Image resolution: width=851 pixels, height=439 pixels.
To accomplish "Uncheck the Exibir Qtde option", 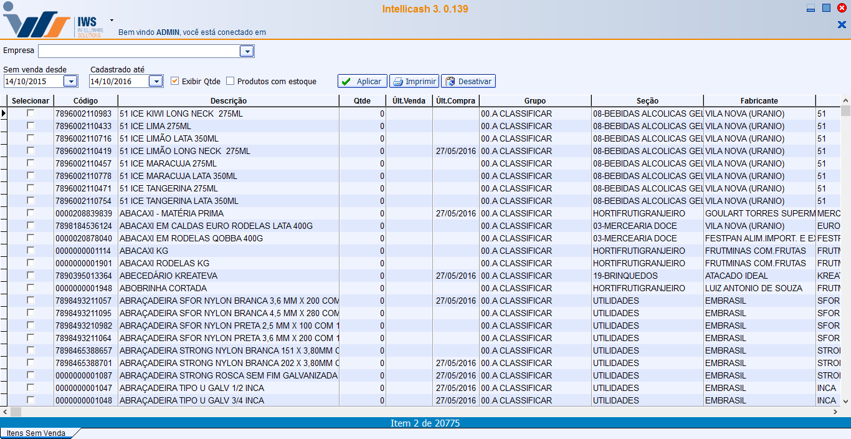I will 175,81.
